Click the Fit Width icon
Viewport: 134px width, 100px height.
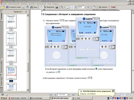[x=72, y=7]
